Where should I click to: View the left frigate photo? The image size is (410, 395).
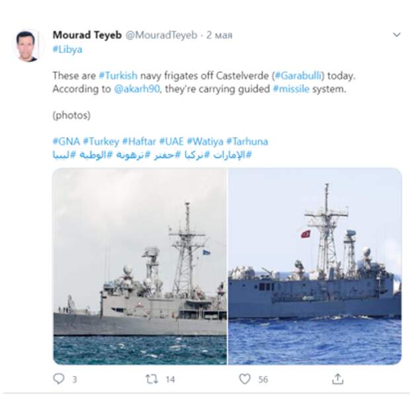(140, 266)
